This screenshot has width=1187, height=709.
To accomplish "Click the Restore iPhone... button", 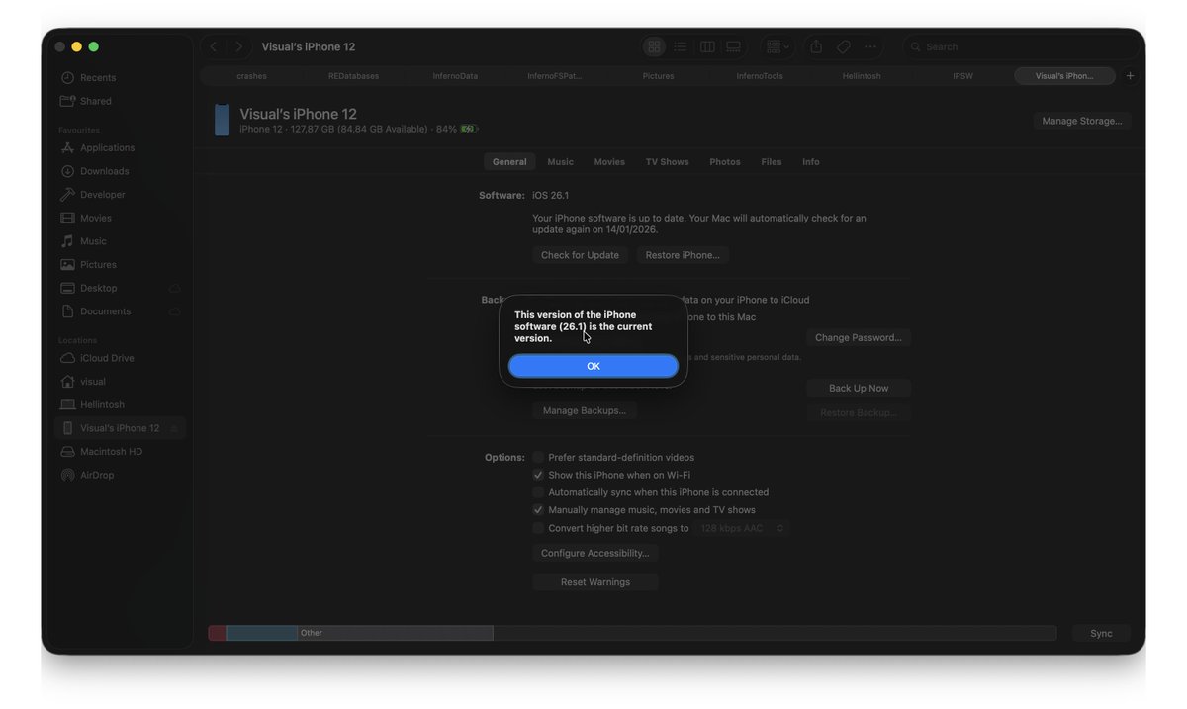I will click(683, 255).
